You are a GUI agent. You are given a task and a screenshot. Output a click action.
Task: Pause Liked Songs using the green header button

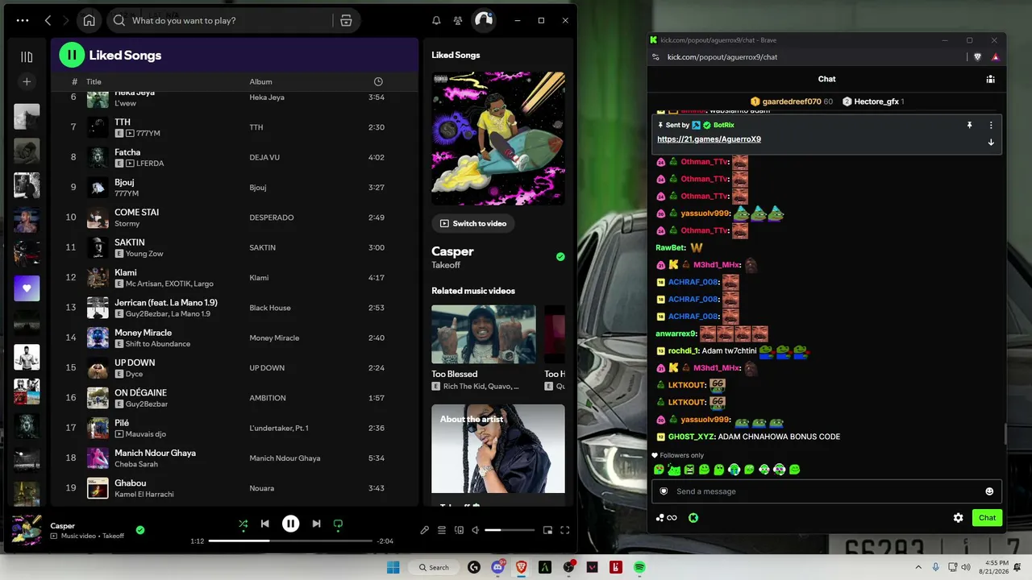72,55
